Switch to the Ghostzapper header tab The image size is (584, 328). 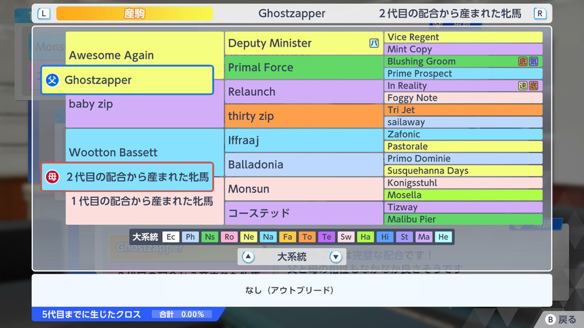(291, 14)
